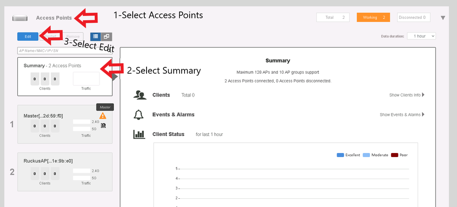Click the AP Name/MAC/IP/SN search field
Viewport: 457px width, 207px height.
pos(62,50)
